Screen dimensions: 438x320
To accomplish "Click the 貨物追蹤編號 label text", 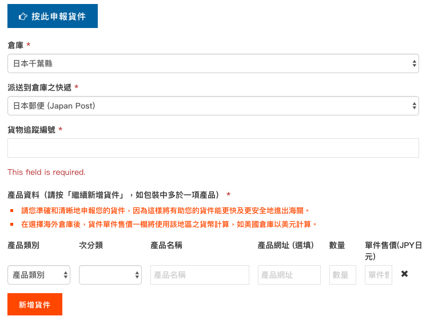I will tap(31, 130).
